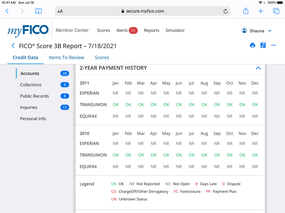Image resolution: width=285 pixels, height=213 pixels.
Task: Click the FC Foreclosure legend entry
Action: point(187,191)
